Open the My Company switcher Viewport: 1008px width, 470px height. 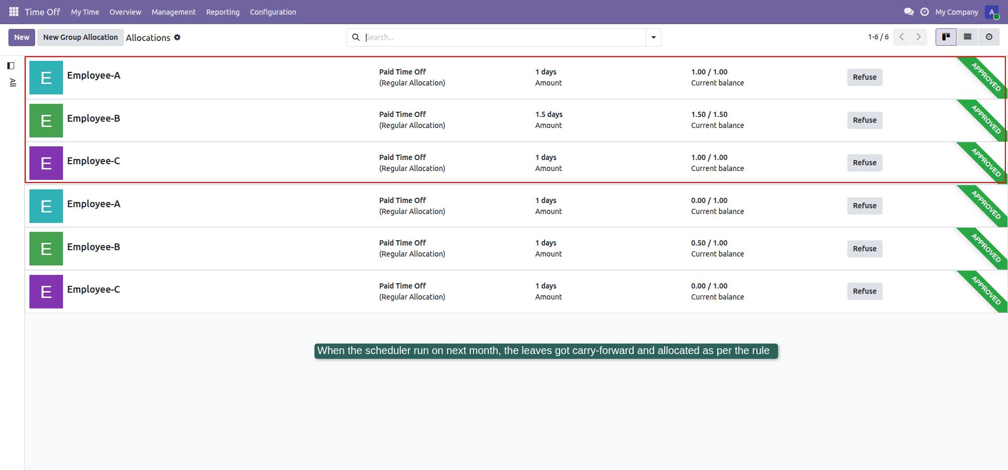click(x=957, y=12)
